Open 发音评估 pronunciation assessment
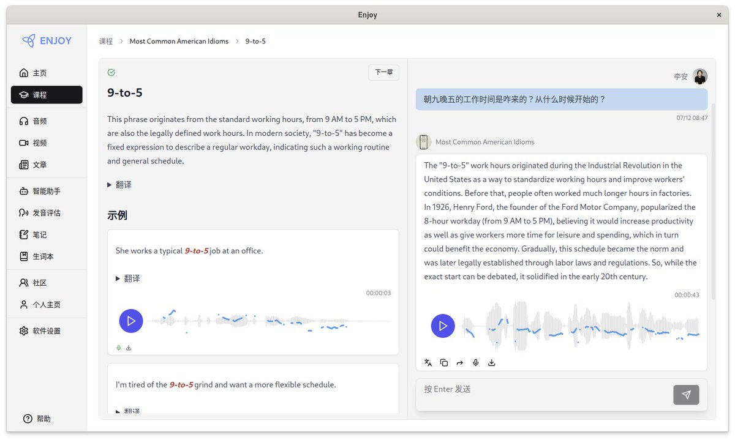 (x=47, y=213)
